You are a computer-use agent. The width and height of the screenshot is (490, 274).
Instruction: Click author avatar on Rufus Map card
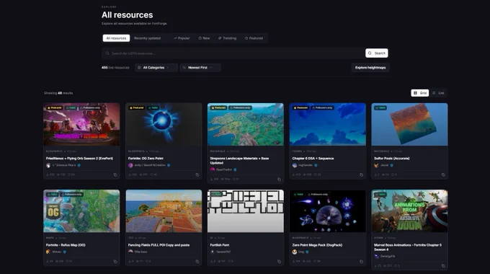[x=48, y=252]
